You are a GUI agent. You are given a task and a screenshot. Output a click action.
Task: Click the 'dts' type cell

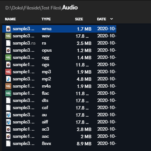click(45, 100)
